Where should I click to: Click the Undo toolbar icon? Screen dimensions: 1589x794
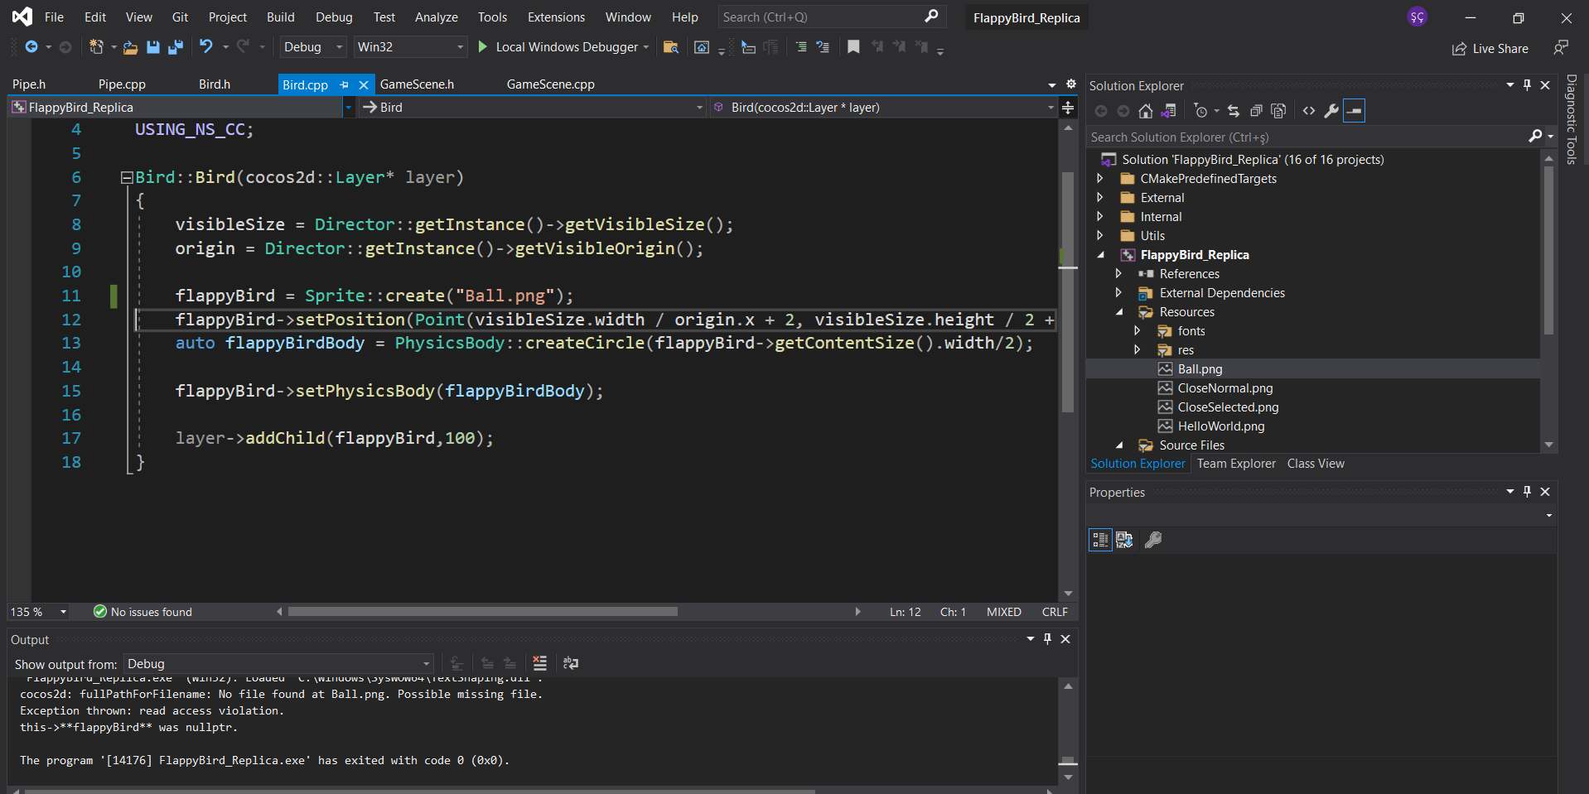coord(205,47)
